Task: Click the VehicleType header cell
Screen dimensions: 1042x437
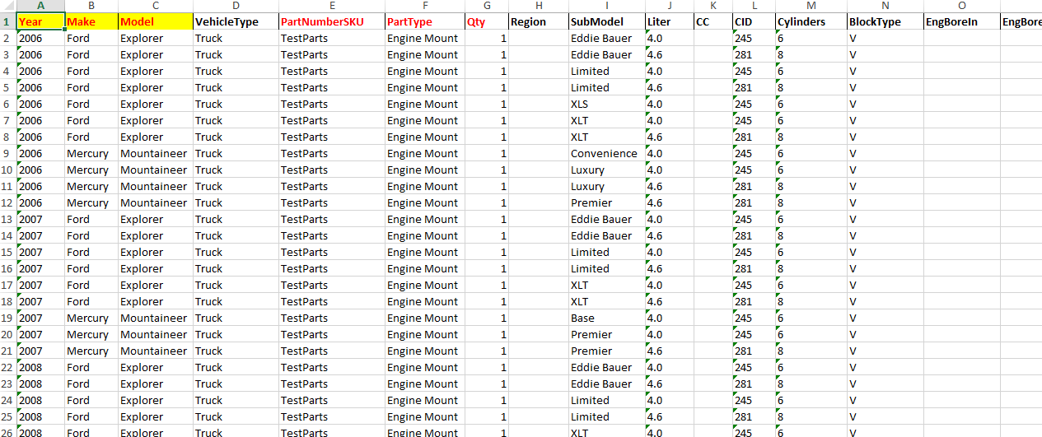Action: point(236,21)
